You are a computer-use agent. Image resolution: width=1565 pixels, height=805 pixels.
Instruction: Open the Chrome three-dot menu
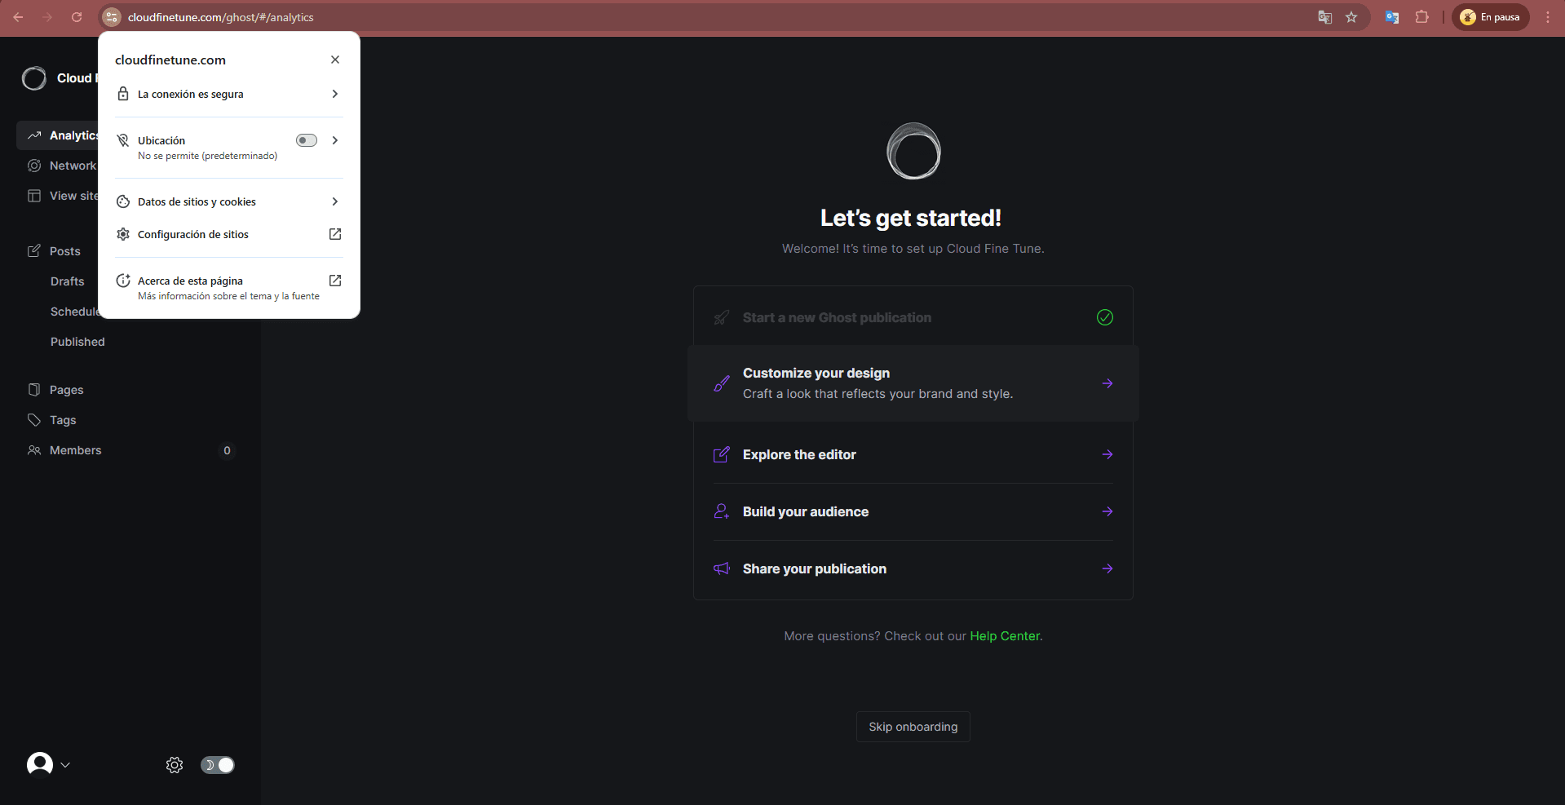(1547, 17)
